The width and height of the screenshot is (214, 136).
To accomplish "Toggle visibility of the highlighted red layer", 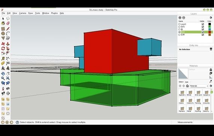I will 203,32.
